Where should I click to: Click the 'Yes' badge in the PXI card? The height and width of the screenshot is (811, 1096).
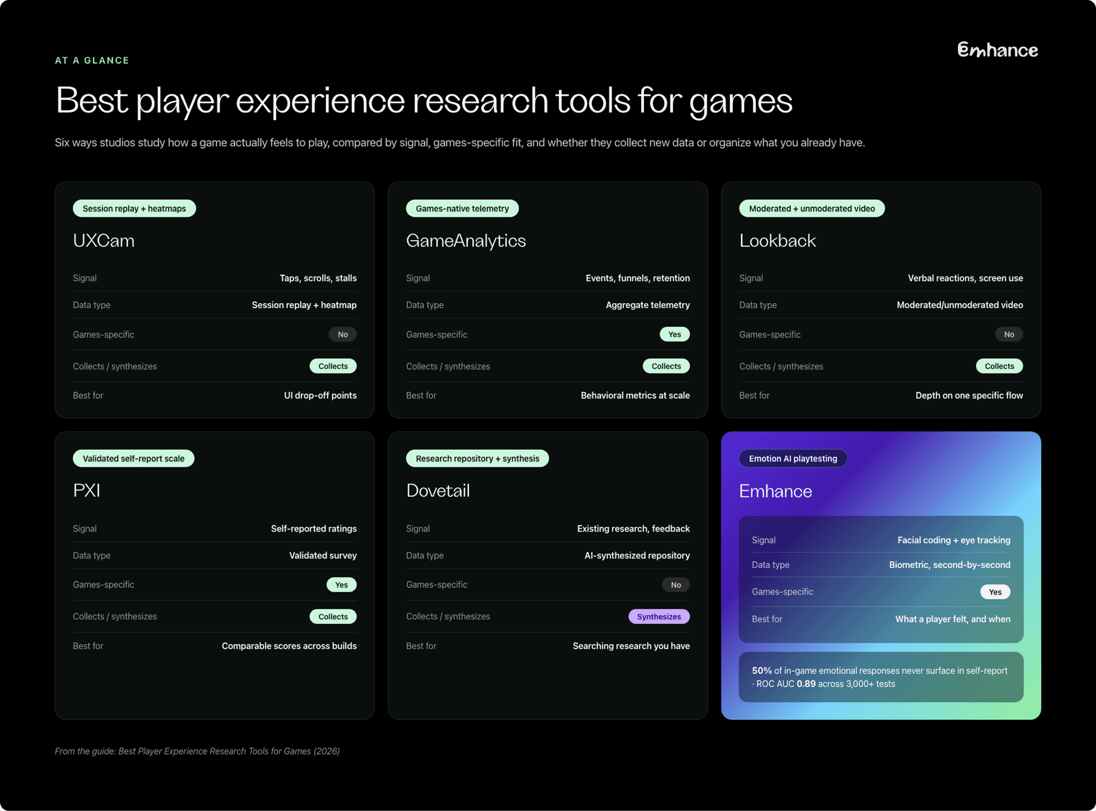(341, 585)
